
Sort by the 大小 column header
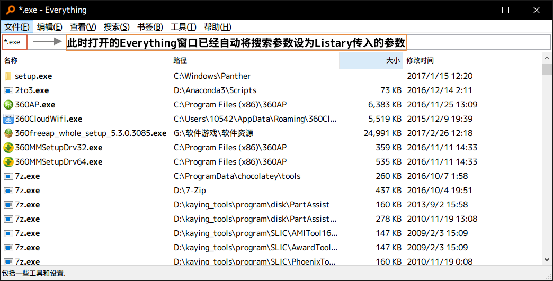click(371, 60)
